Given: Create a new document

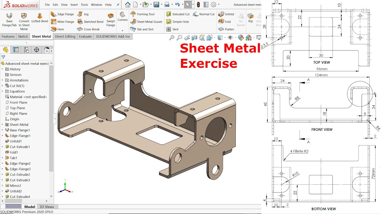Looking at the screenshot, I should point(135,4).
